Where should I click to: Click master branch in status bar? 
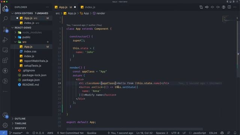pyautogui.click(x=16, y=133)
